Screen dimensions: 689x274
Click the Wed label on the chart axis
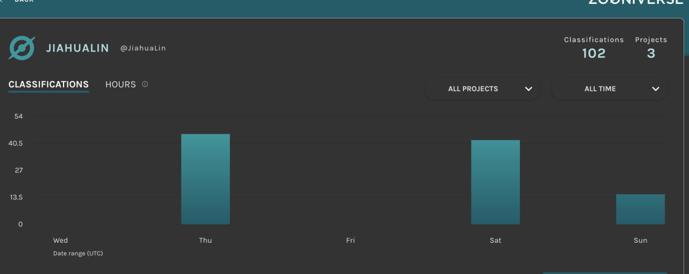(60, 240)
